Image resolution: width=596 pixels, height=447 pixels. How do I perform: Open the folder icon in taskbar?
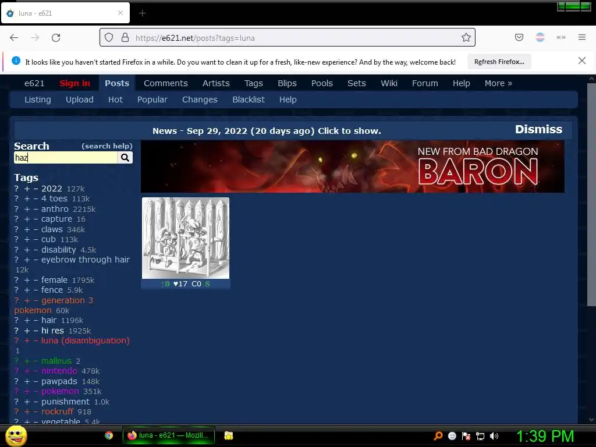(x=228, y=435)
